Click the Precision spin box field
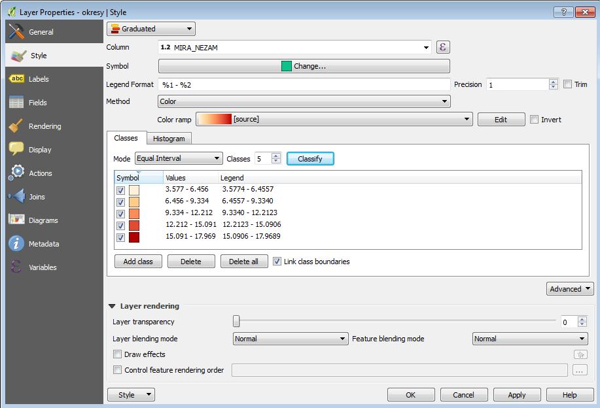 point(522,84)
